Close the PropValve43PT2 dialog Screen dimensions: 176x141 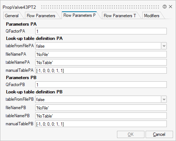coord(170,7)
